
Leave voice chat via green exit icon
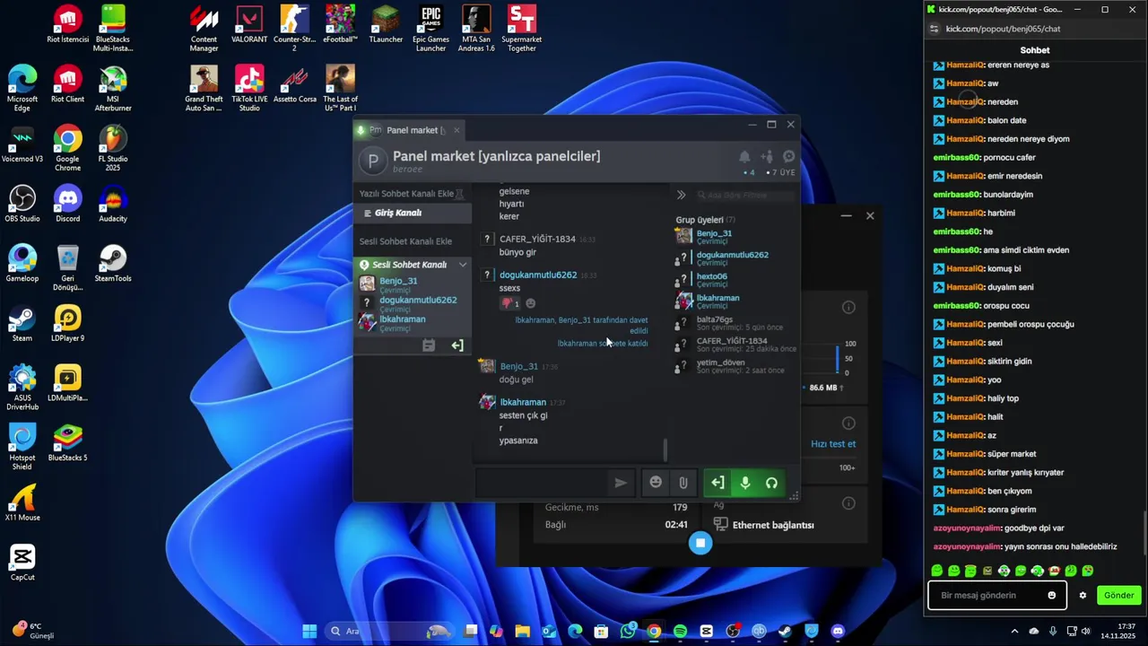[718, 483]
